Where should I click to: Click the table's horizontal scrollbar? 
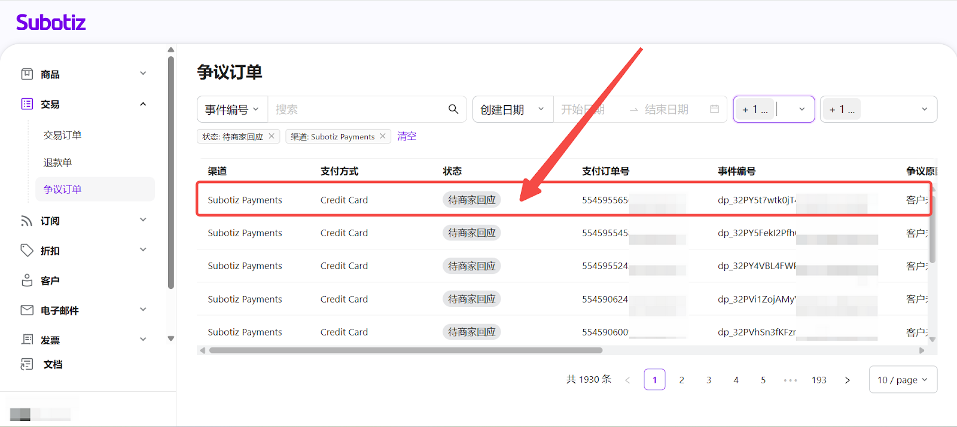point(406,350)
